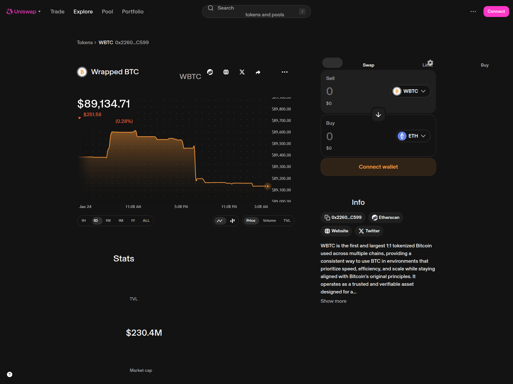The image size is (513, 384).
Task: Click the (0.28%) percent change text
Action: 124,121
